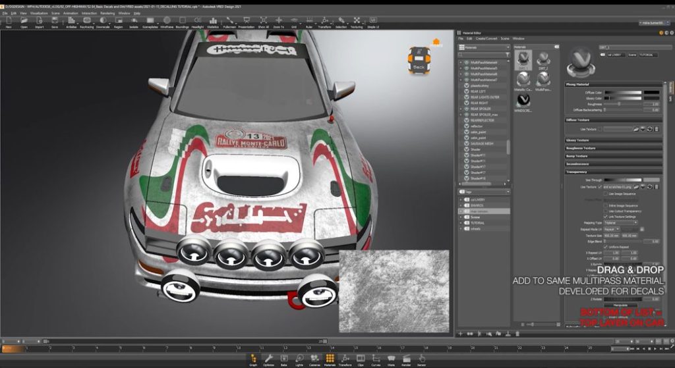Open the Mapping Type Triplanar dropdown

(x=620, y=223)
